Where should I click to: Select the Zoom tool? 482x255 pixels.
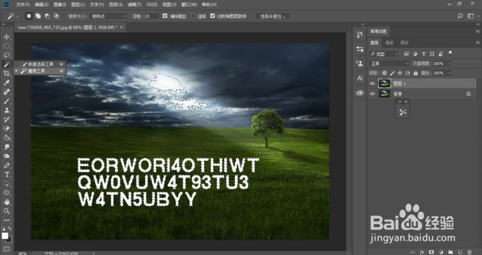[7, 211]
